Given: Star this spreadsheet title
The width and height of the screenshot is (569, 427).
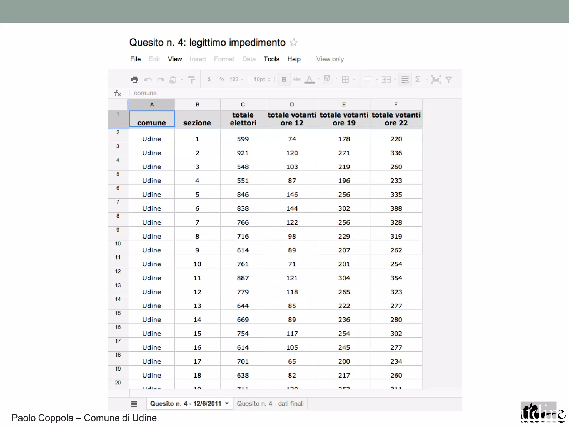Looking at the screenshot, I should [294, 43].
